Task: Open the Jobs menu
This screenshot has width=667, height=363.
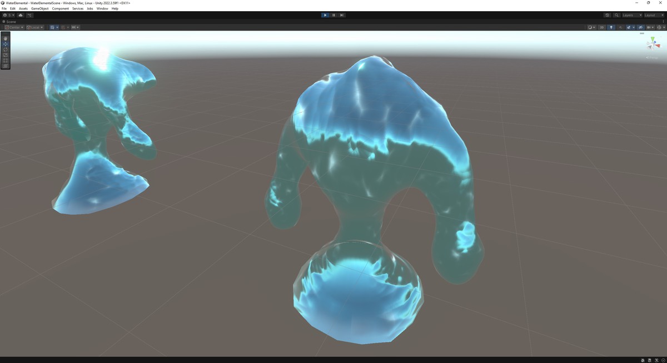Action: 90,9
